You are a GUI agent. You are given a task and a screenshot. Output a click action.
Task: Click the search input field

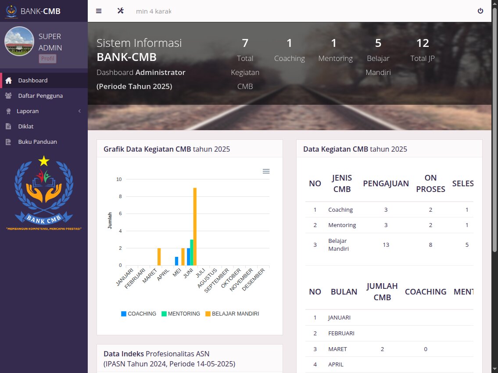pyautogui.click(x=154, y=11)
